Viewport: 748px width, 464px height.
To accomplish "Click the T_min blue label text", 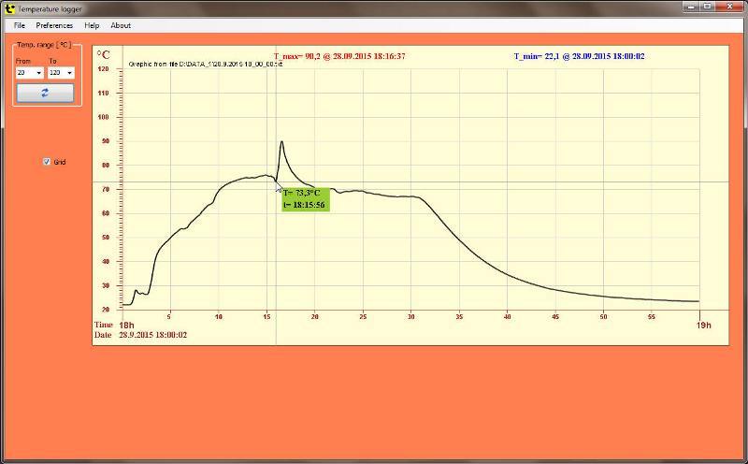I will (x=579, y=56).
